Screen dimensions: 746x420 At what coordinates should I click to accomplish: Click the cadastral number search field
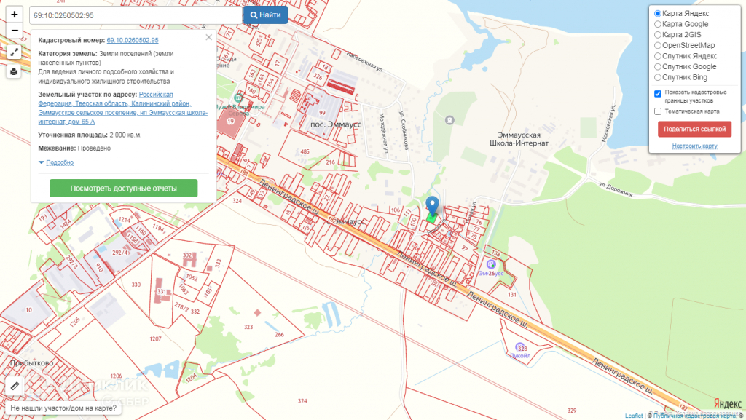click(x=136, y=15)
